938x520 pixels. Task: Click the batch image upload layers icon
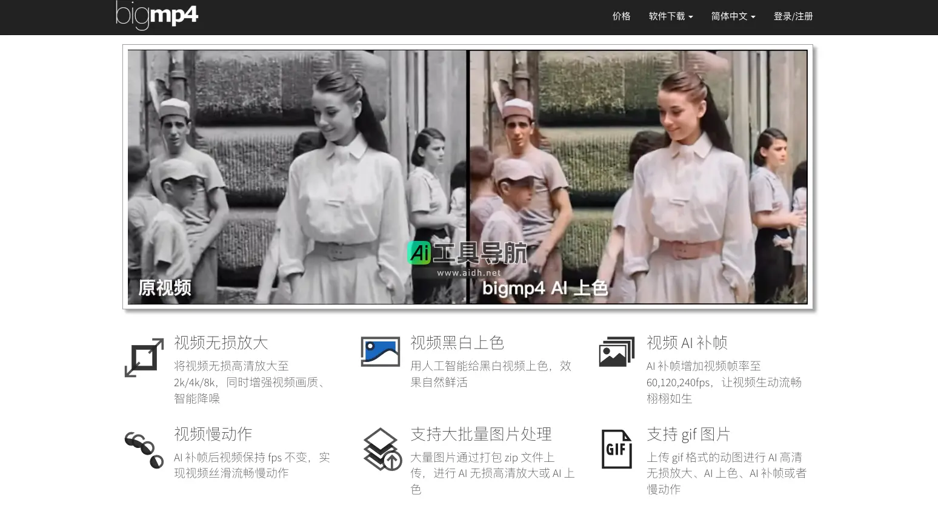383,449
